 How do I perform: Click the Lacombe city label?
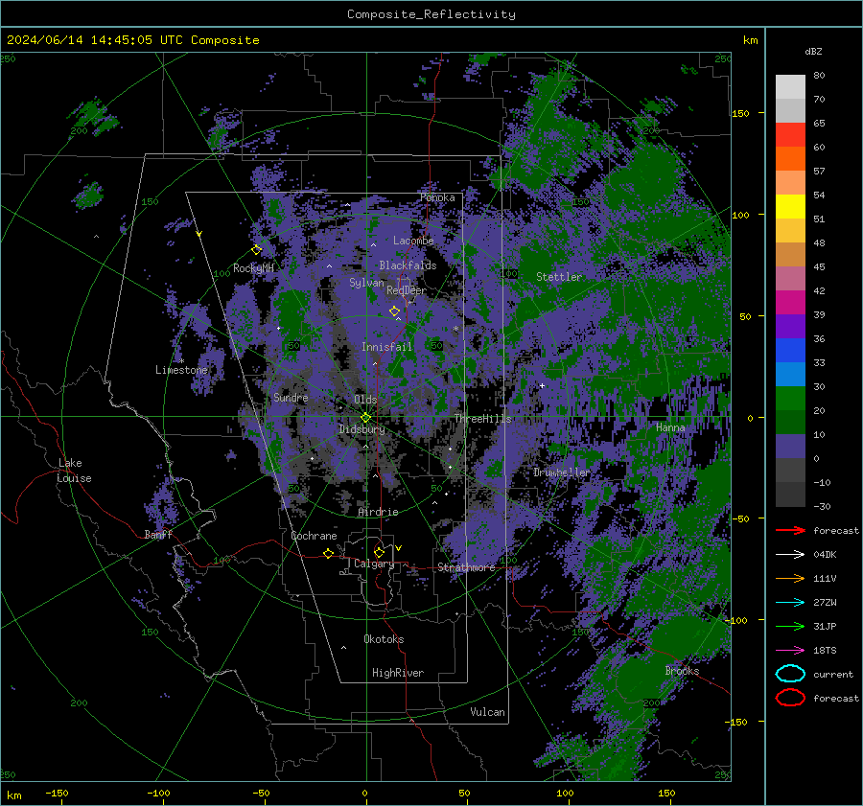413,241
